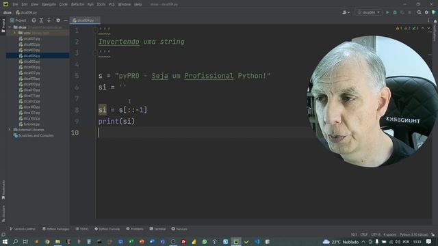The image size is (438, 246).
Task: Open dica005.py in project tree
Action: [29, 61]
